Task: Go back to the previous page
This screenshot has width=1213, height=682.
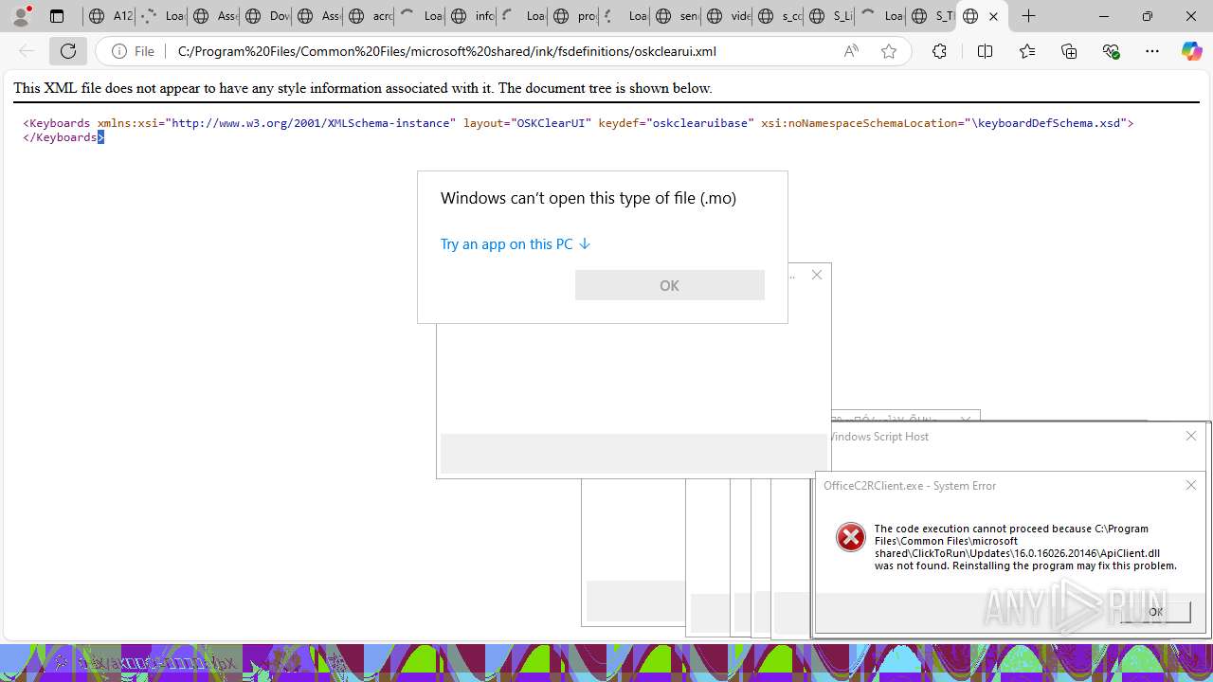Action: point(27,51)
